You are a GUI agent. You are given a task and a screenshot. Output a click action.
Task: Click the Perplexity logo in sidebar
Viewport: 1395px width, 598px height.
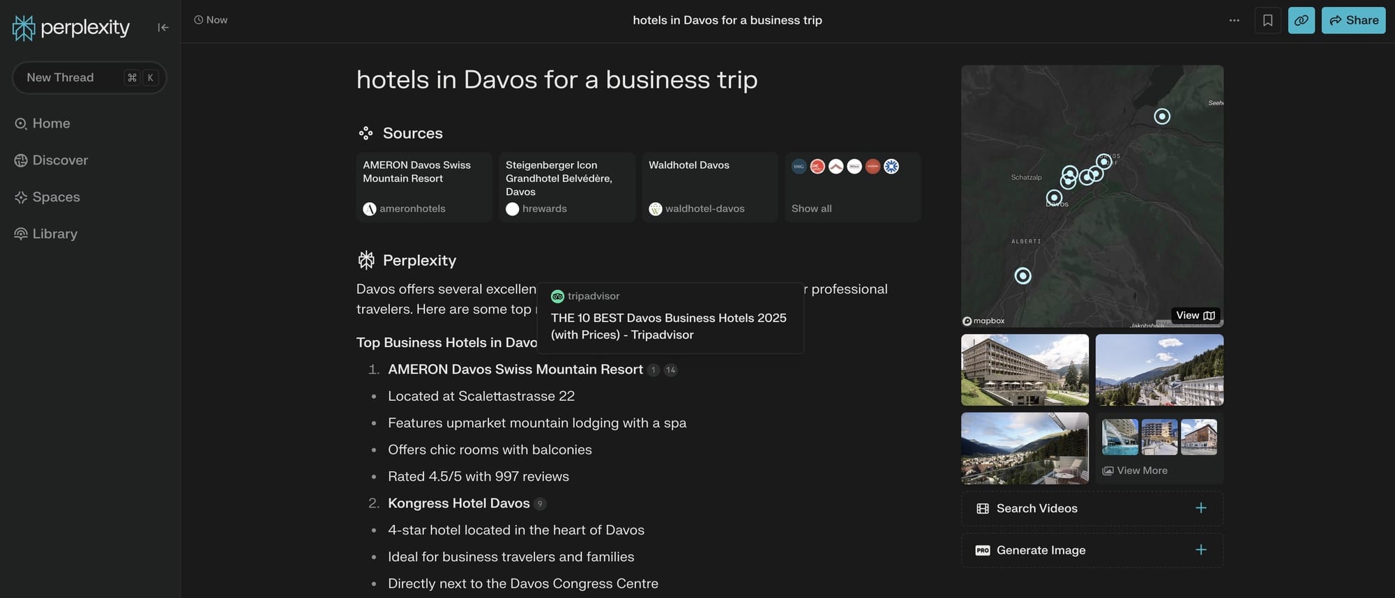pos(71,28)
